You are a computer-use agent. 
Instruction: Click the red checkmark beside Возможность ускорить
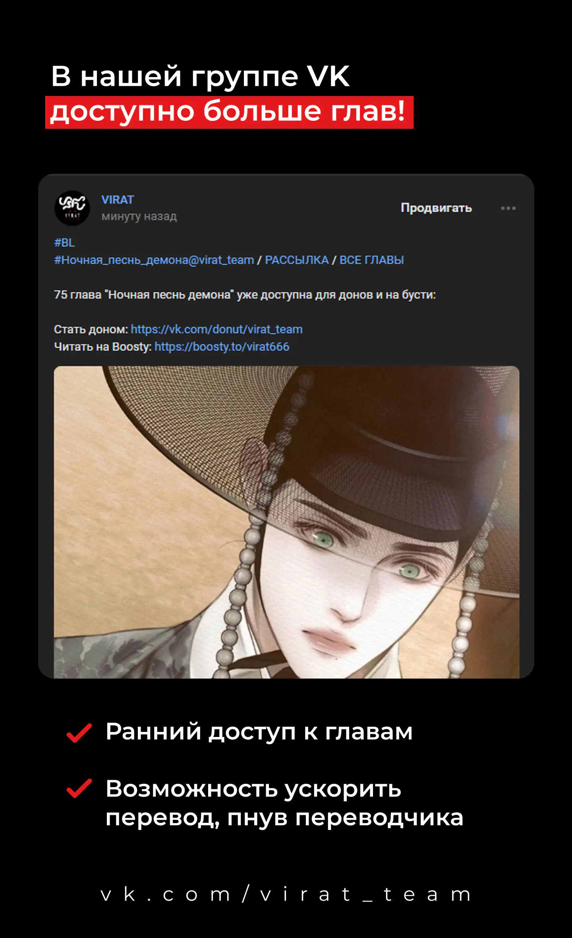click(x=79, y=788)
